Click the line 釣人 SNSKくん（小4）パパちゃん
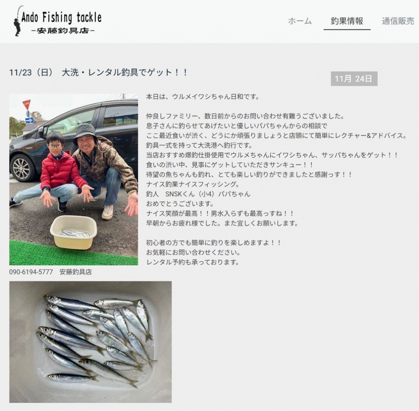The image size is (419, 411). 198,194
